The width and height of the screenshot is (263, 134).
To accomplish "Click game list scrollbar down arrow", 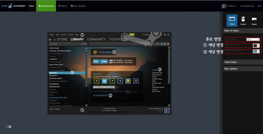I will pyautogui.click(x=86, y=105).
